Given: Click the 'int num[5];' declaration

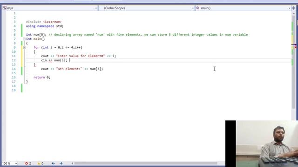Looking at the screenshot, I should [x=36, y=35].
